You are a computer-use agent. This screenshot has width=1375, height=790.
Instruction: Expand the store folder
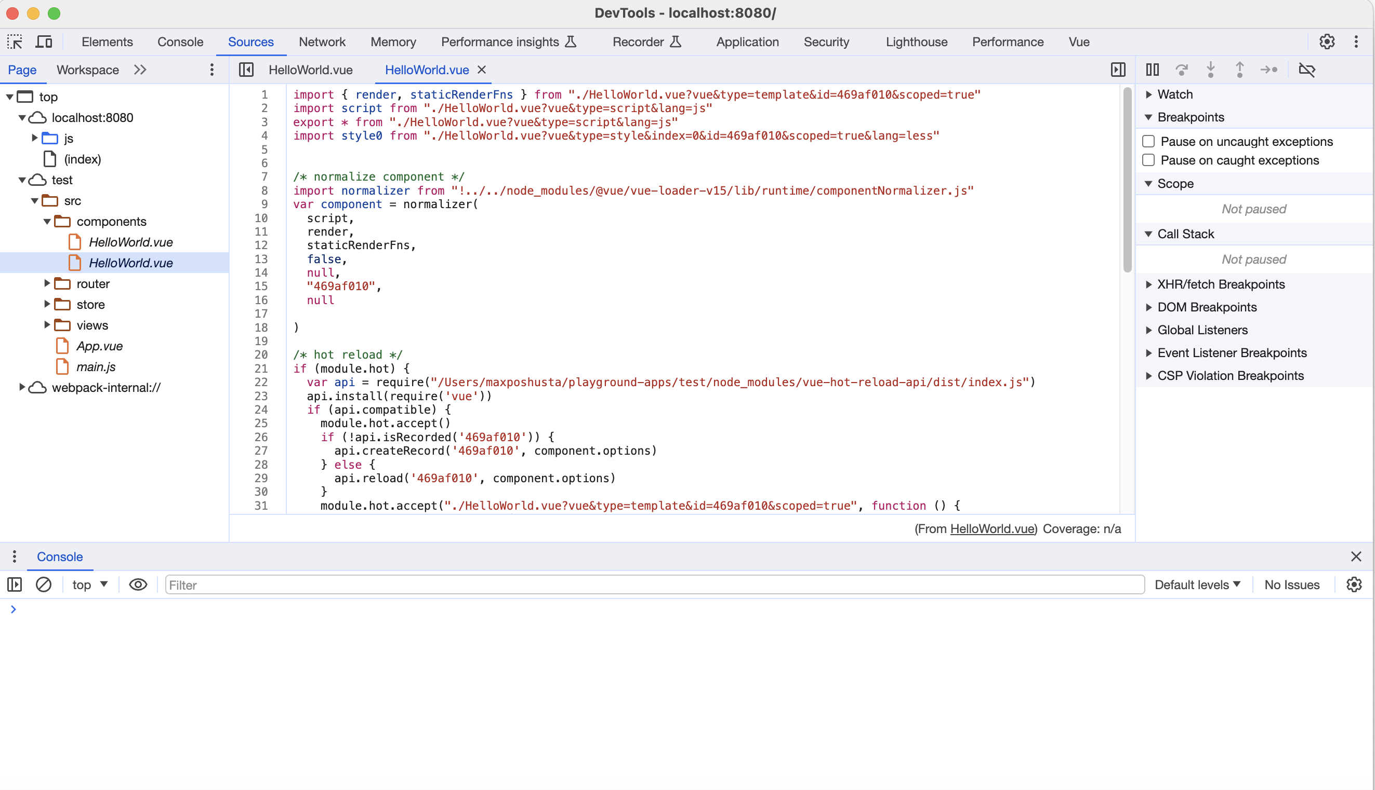tap(47, 304)
